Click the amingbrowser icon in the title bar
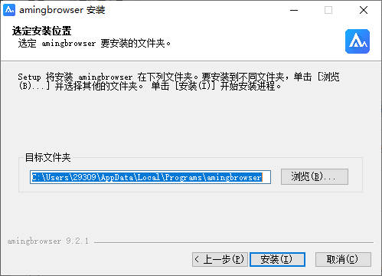The height and width of the screenshot is (276, 382). pyautogui.click(x=9, y=10)
